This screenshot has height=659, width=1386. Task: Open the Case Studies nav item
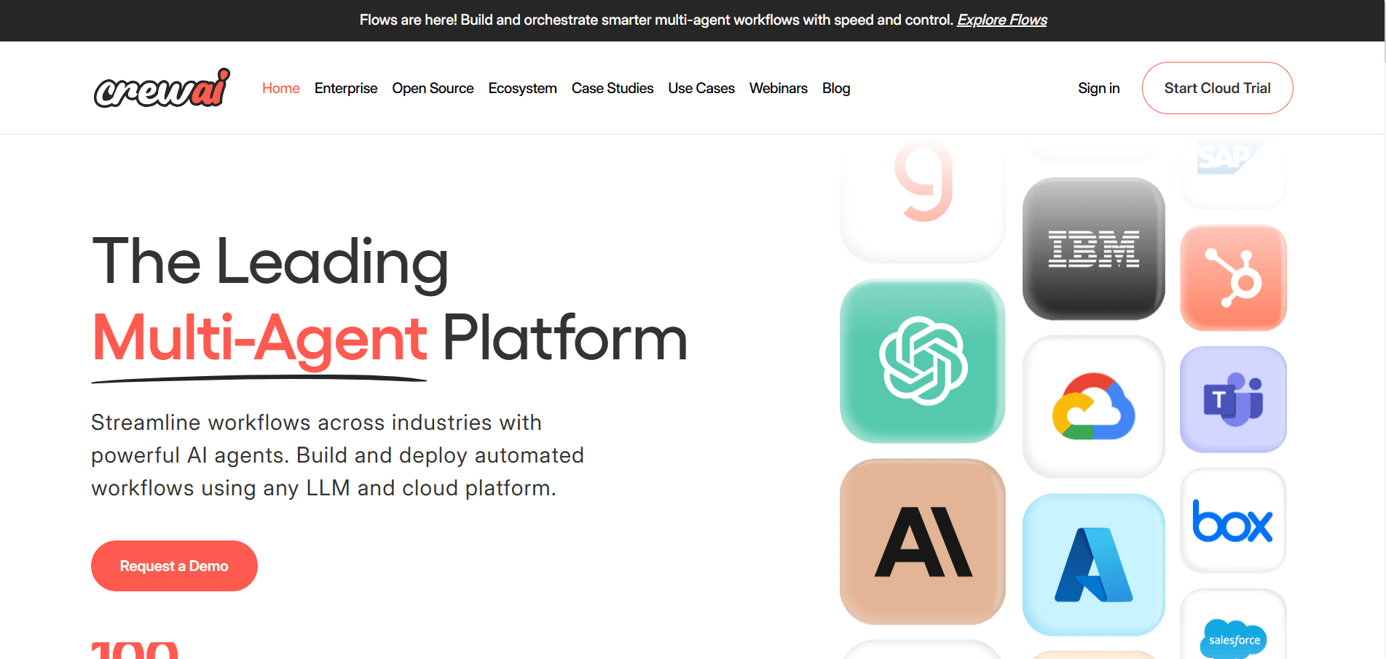pyautogui.click(x=613, y=88)
